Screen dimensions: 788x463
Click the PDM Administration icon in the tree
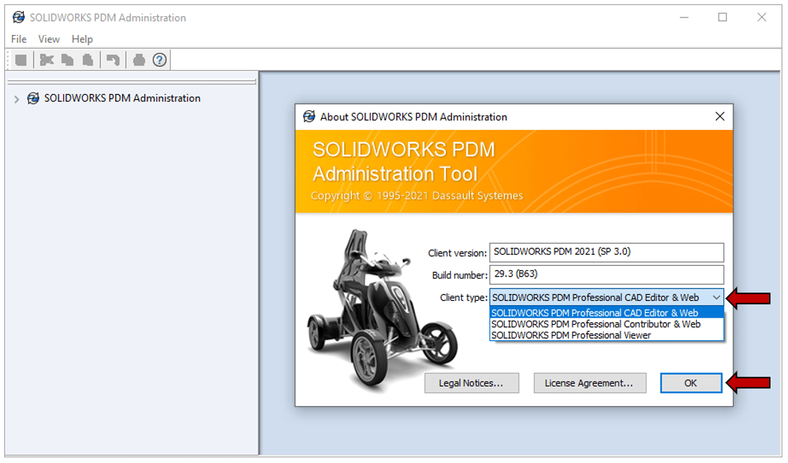[32, 98]
